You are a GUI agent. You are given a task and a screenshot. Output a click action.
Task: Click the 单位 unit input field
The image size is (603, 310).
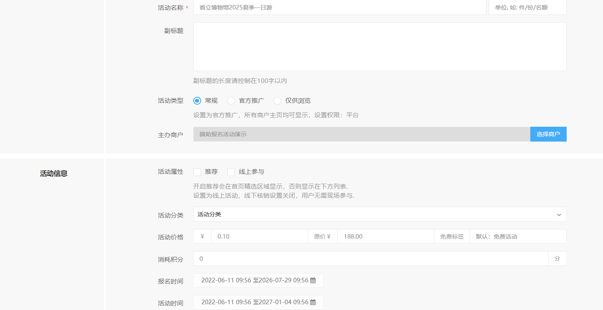527,7
